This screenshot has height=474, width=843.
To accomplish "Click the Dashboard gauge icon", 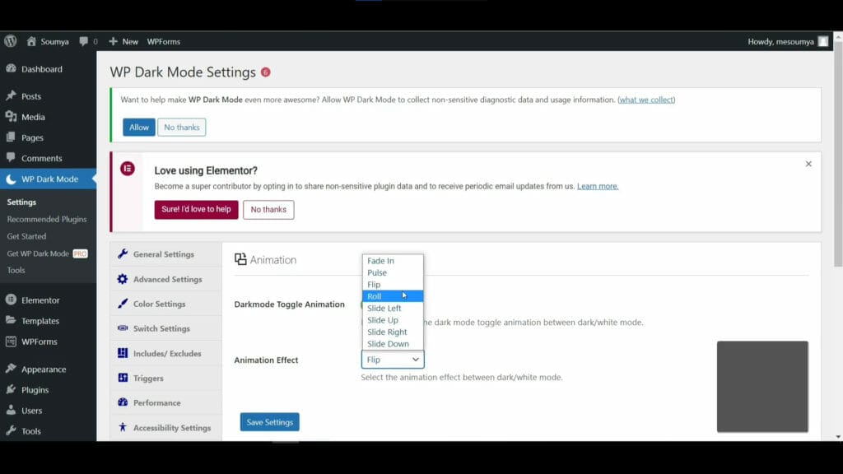I will (12, 69).
